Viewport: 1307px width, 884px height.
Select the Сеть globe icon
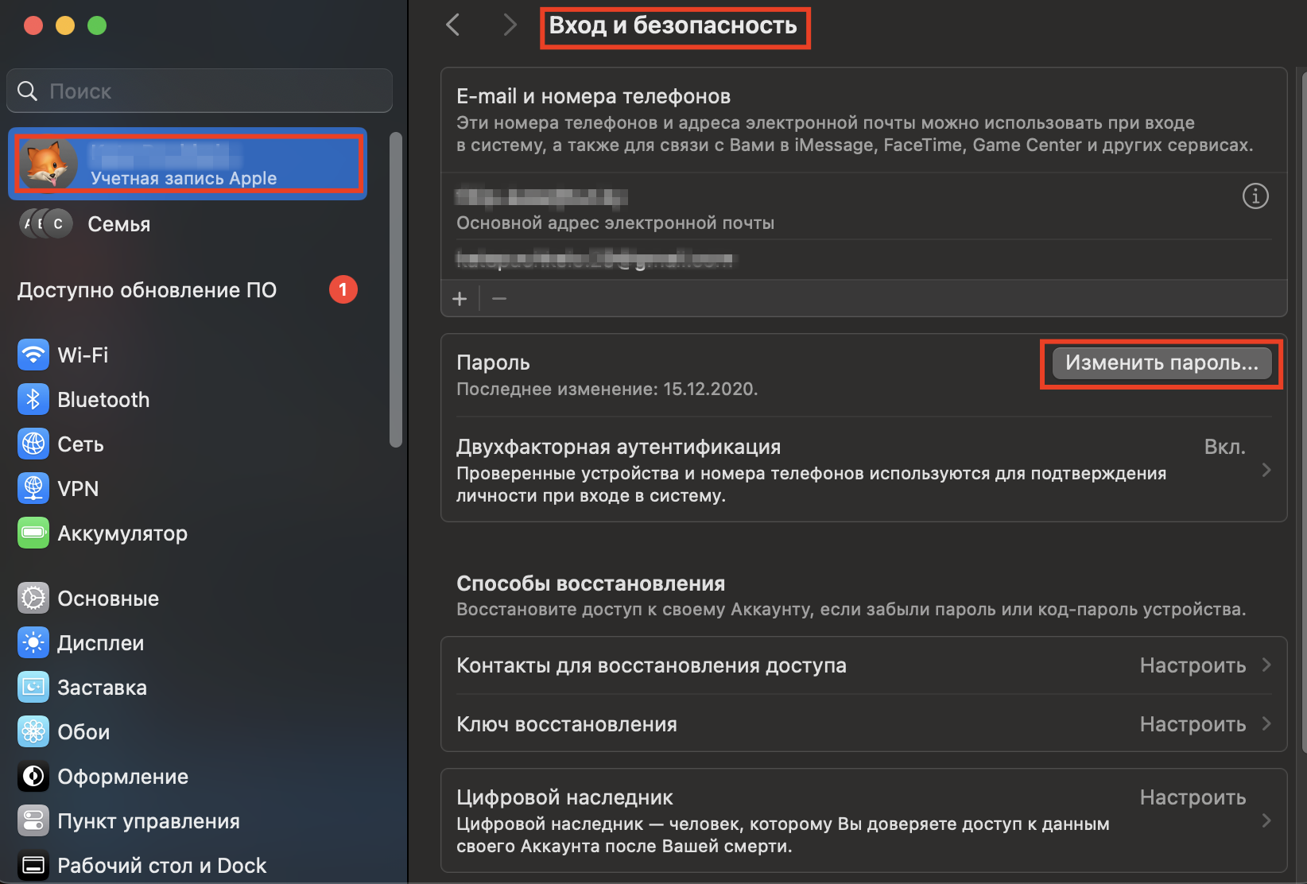33,444
